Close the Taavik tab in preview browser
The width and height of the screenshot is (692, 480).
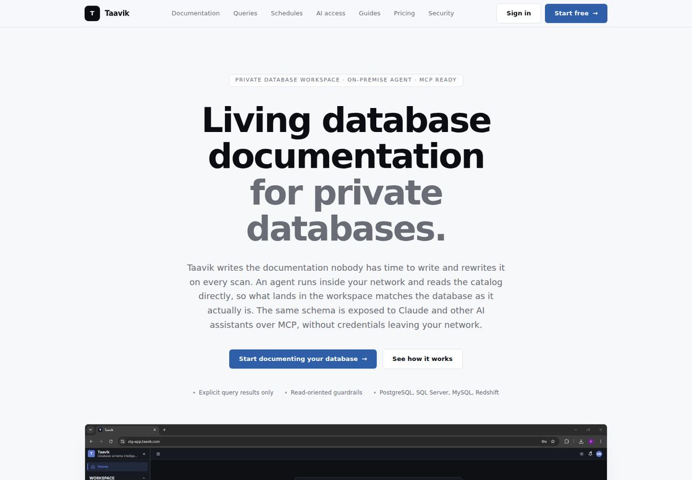pyautogui.click(x=154, y=430)
